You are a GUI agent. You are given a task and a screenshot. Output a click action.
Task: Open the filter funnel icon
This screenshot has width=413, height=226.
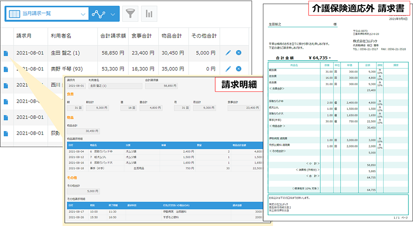coord(131,14)
